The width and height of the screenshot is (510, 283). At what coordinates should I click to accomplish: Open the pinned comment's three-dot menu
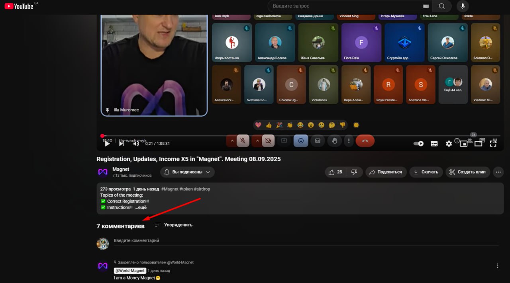497,266
